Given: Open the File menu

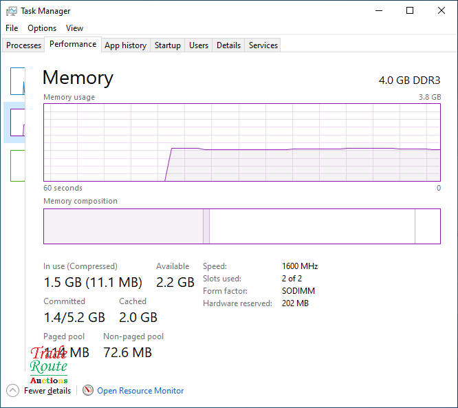Looking at the screenshot, I should (12, 28).
